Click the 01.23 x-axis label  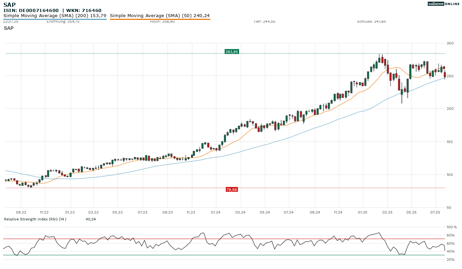click(x=70, y=213)
